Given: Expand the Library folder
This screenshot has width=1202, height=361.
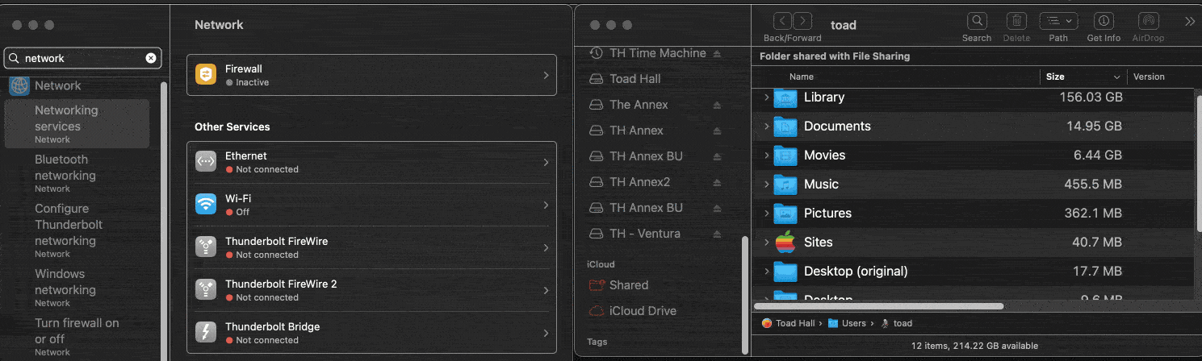Looking at the screenshot, I should click(x=766, y=98).
